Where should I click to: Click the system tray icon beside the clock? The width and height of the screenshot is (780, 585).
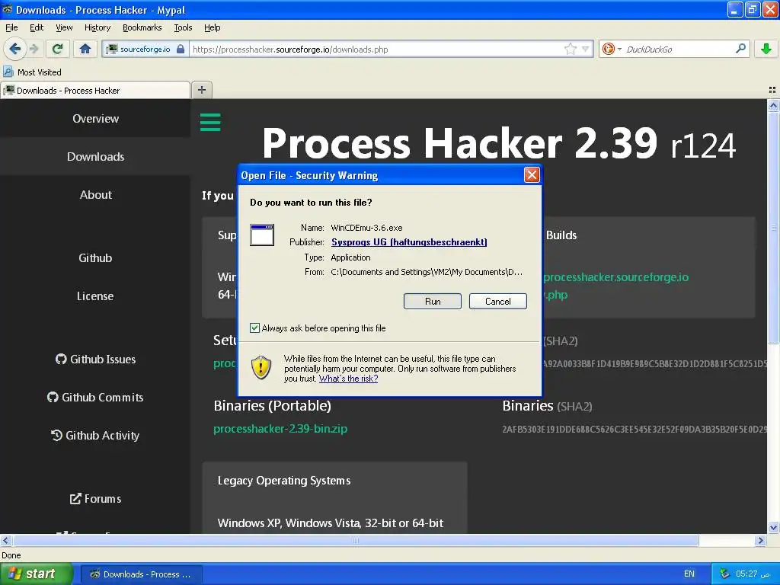point(724,574)
